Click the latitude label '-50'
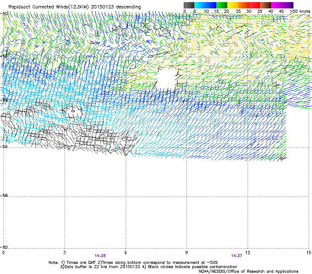Viewport: 312px width, 274px height. (x=4, y=14)
